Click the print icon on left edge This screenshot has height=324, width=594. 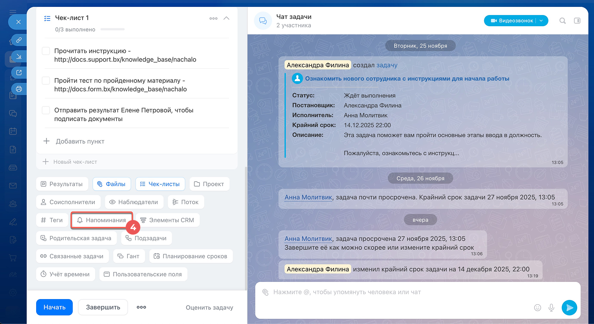point(19,89)
